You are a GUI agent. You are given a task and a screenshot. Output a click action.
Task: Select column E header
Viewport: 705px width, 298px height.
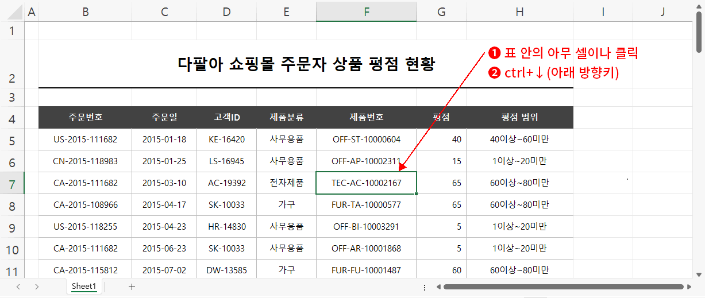[286, 11]
